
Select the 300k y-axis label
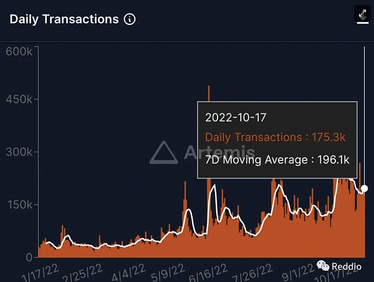point(19,152)
